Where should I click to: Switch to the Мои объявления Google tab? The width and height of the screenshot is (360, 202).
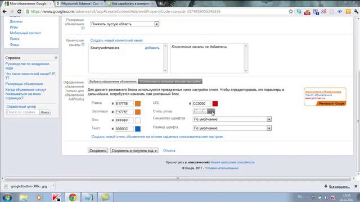click(x=28, y=4)
